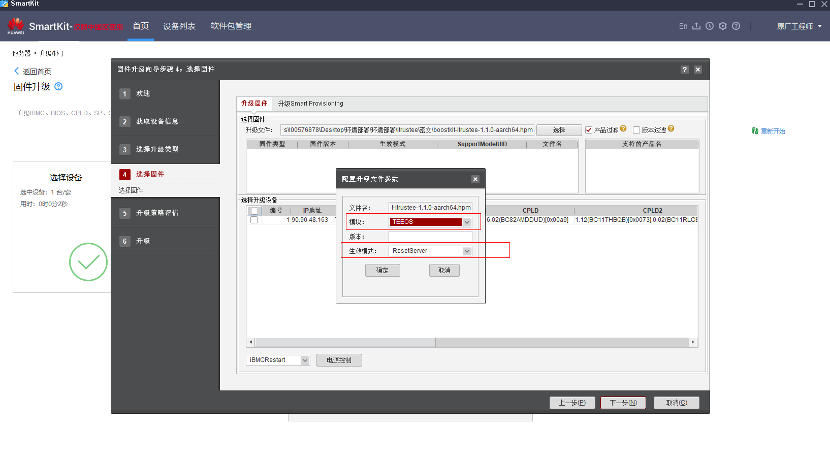The height and width of the screenshot is (463, 830).
Task: Check the device row 90.90.48.163 checkbox
Action: click(254, 220)
